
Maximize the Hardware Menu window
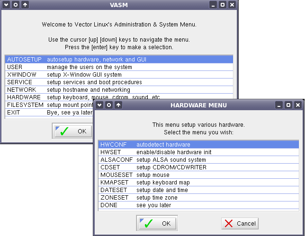(x=288, y=105)
